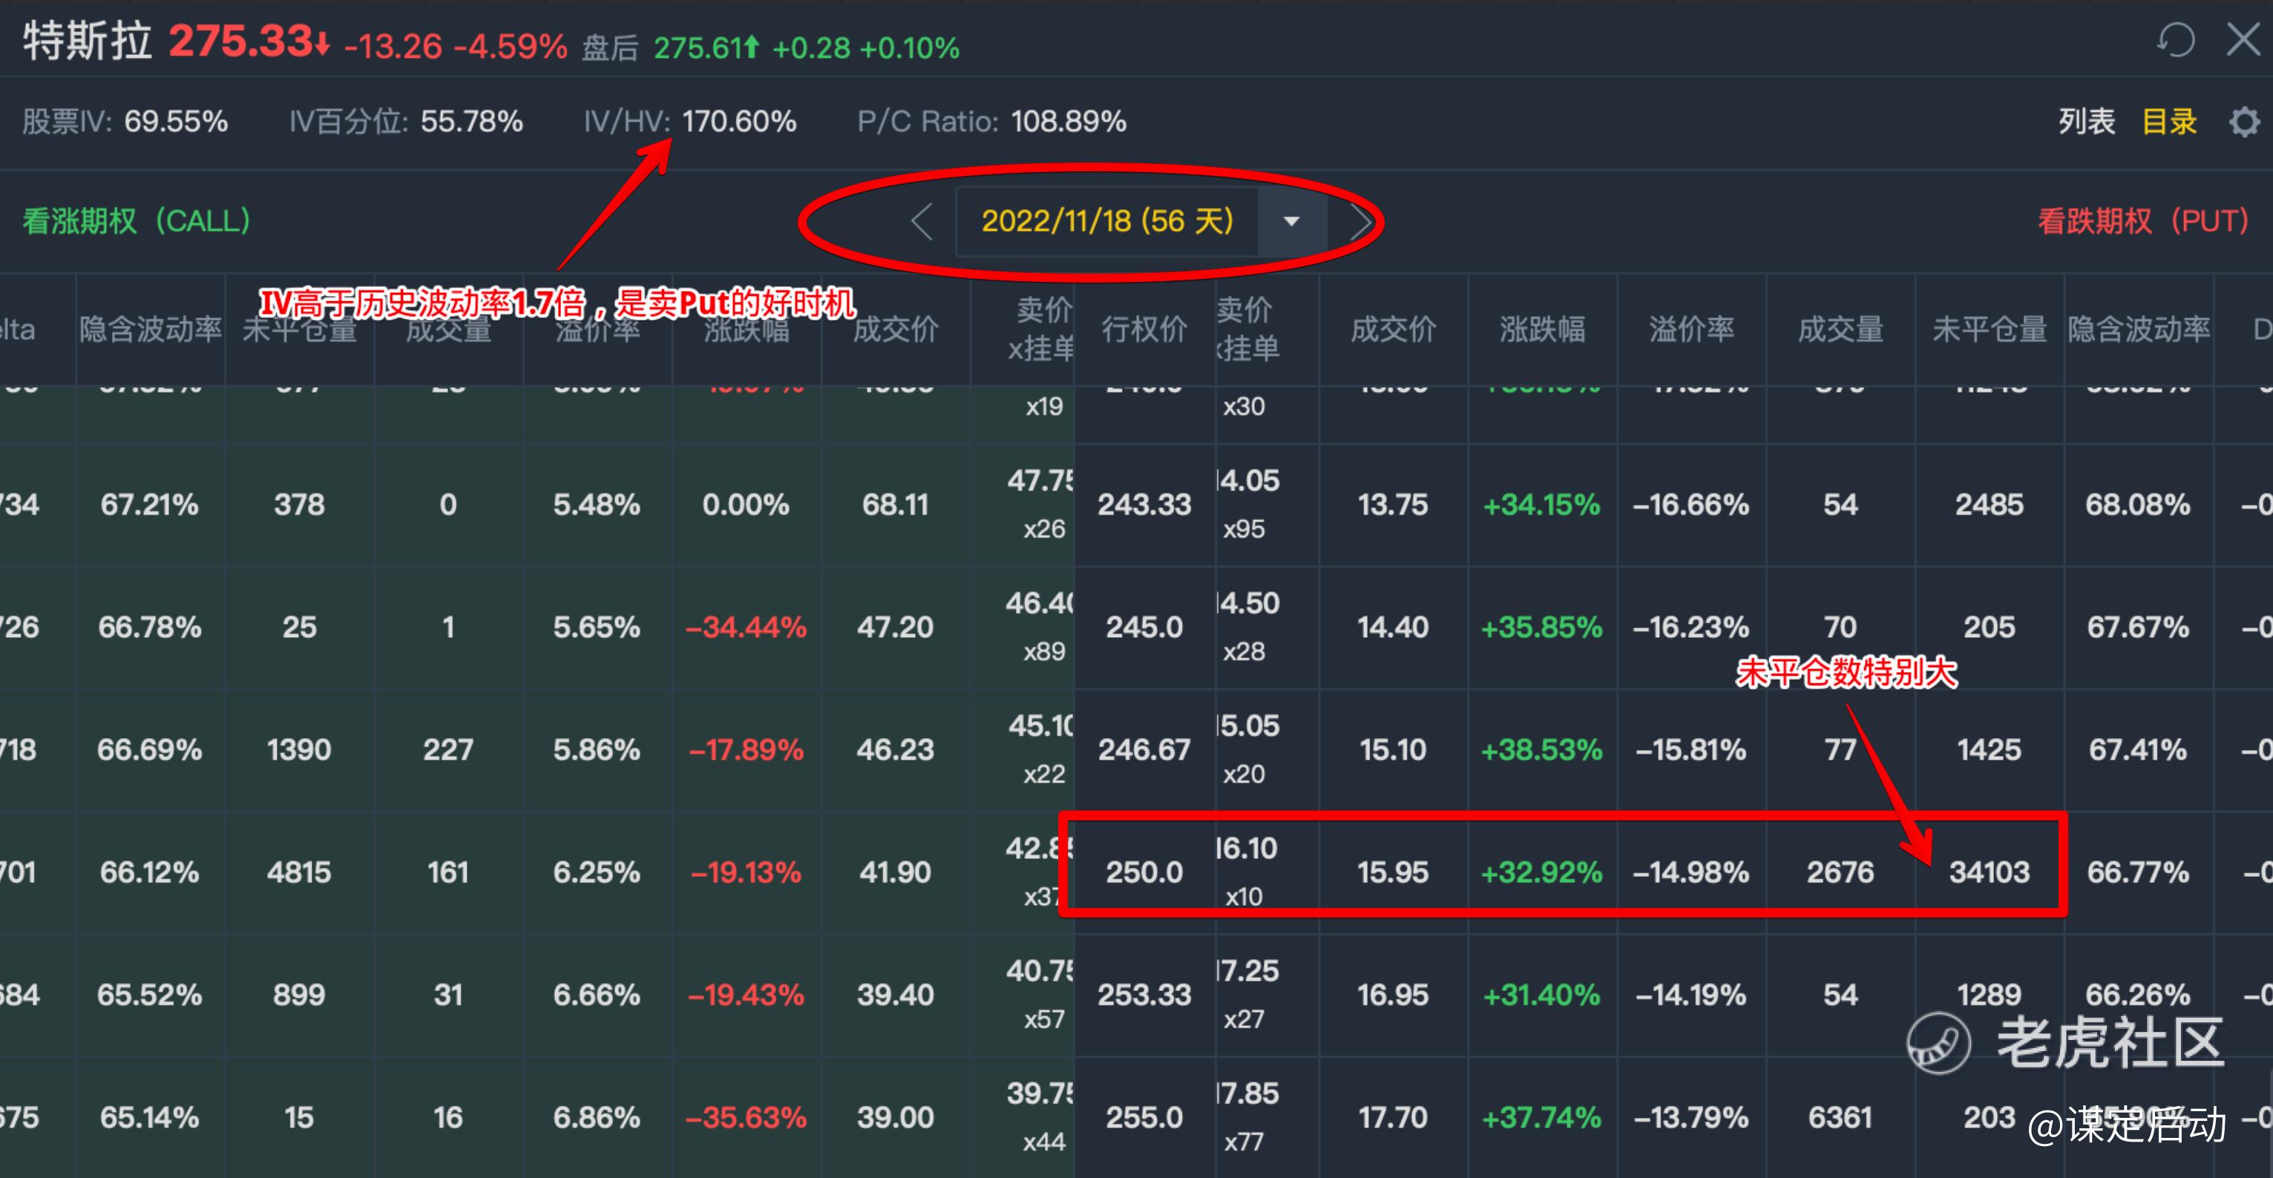The image size is (2273, 1178).
Task: Click the 看跌期权 (PUT) label
Action: pyautogui.click(x=2143, y=221)
